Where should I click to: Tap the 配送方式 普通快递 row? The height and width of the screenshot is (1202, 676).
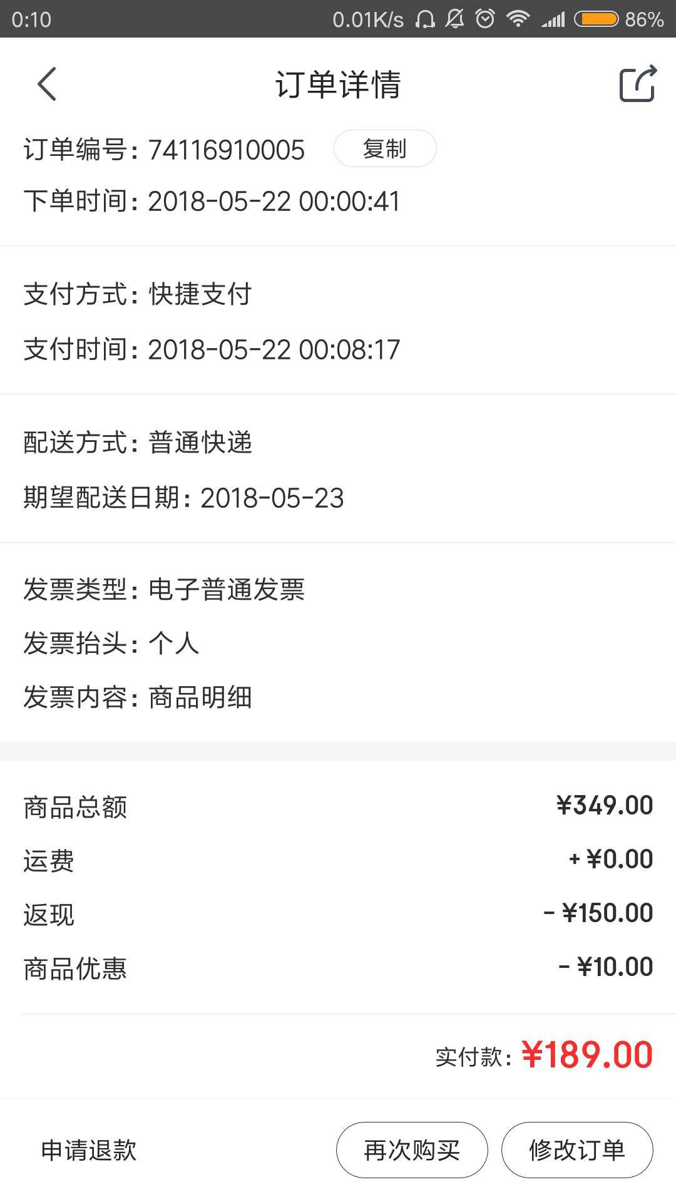(338, 443)
